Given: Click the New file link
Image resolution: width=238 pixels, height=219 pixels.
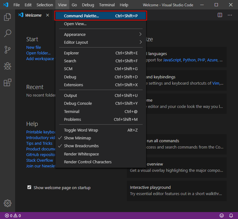Looking at the screenshot, I should (x=34, y=47).
